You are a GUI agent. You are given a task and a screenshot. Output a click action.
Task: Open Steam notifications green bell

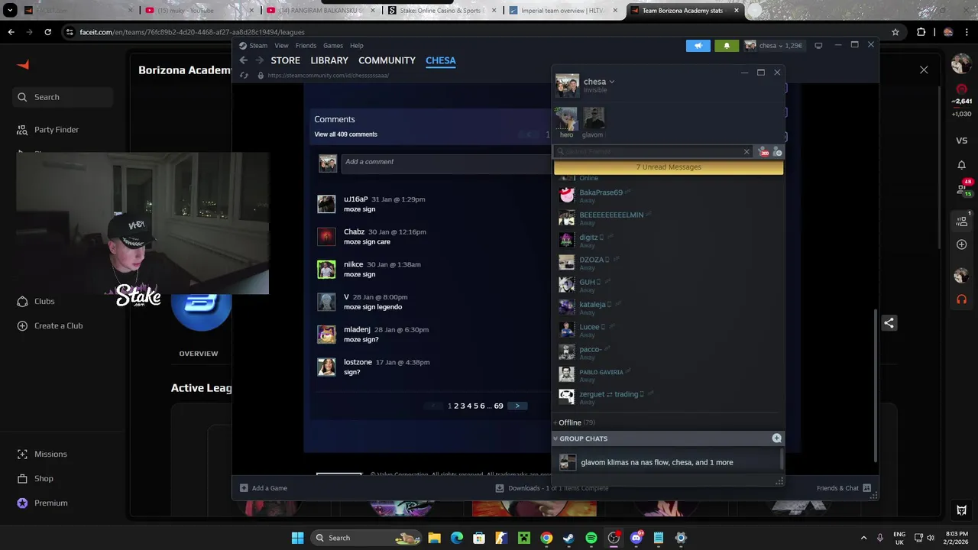727,46
